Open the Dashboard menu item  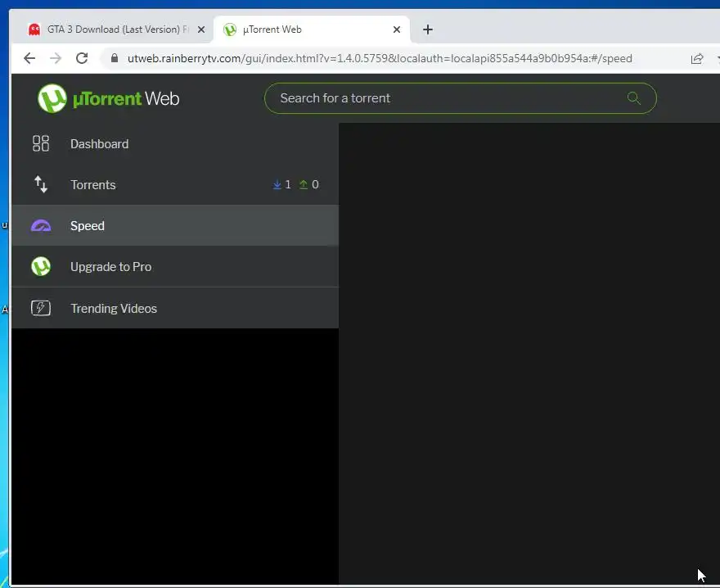tap(175, 143)
